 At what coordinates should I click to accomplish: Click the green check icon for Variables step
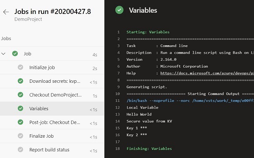tap(20, 108)
